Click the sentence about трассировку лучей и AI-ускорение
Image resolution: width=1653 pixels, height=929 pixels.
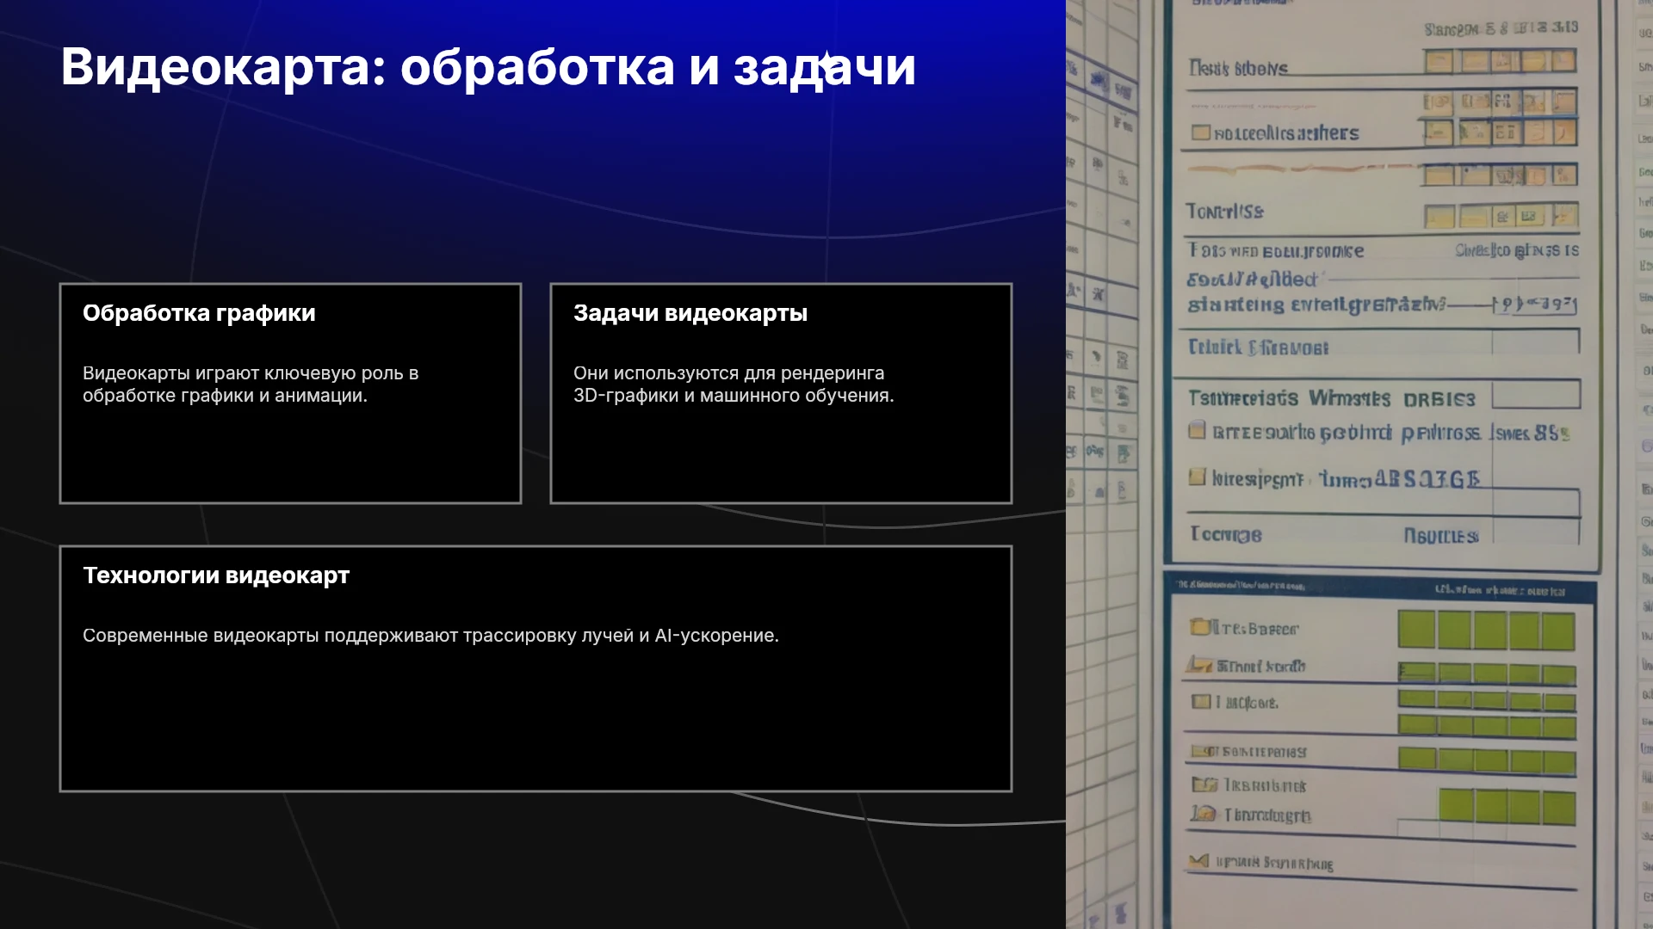click(430, 636)
